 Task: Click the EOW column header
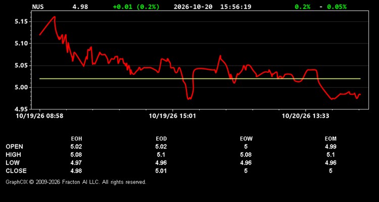pos(246,139)
